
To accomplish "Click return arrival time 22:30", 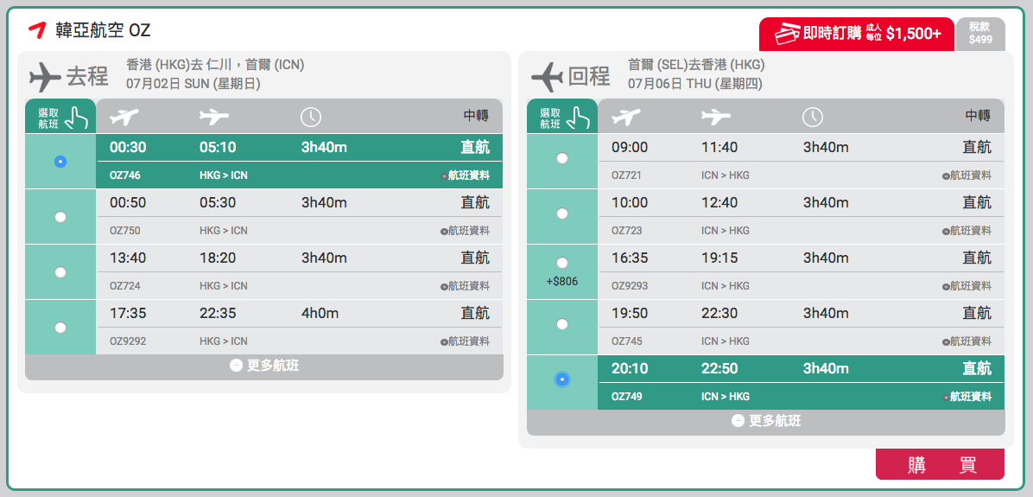I will (x=719, y=313).
